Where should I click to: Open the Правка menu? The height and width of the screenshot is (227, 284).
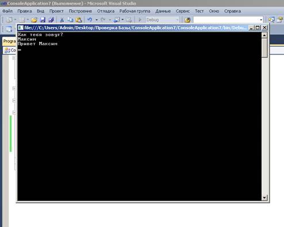coord(25,11)
